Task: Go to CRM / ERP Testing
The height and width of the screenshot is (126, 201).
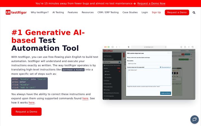Action: [108, 12]
